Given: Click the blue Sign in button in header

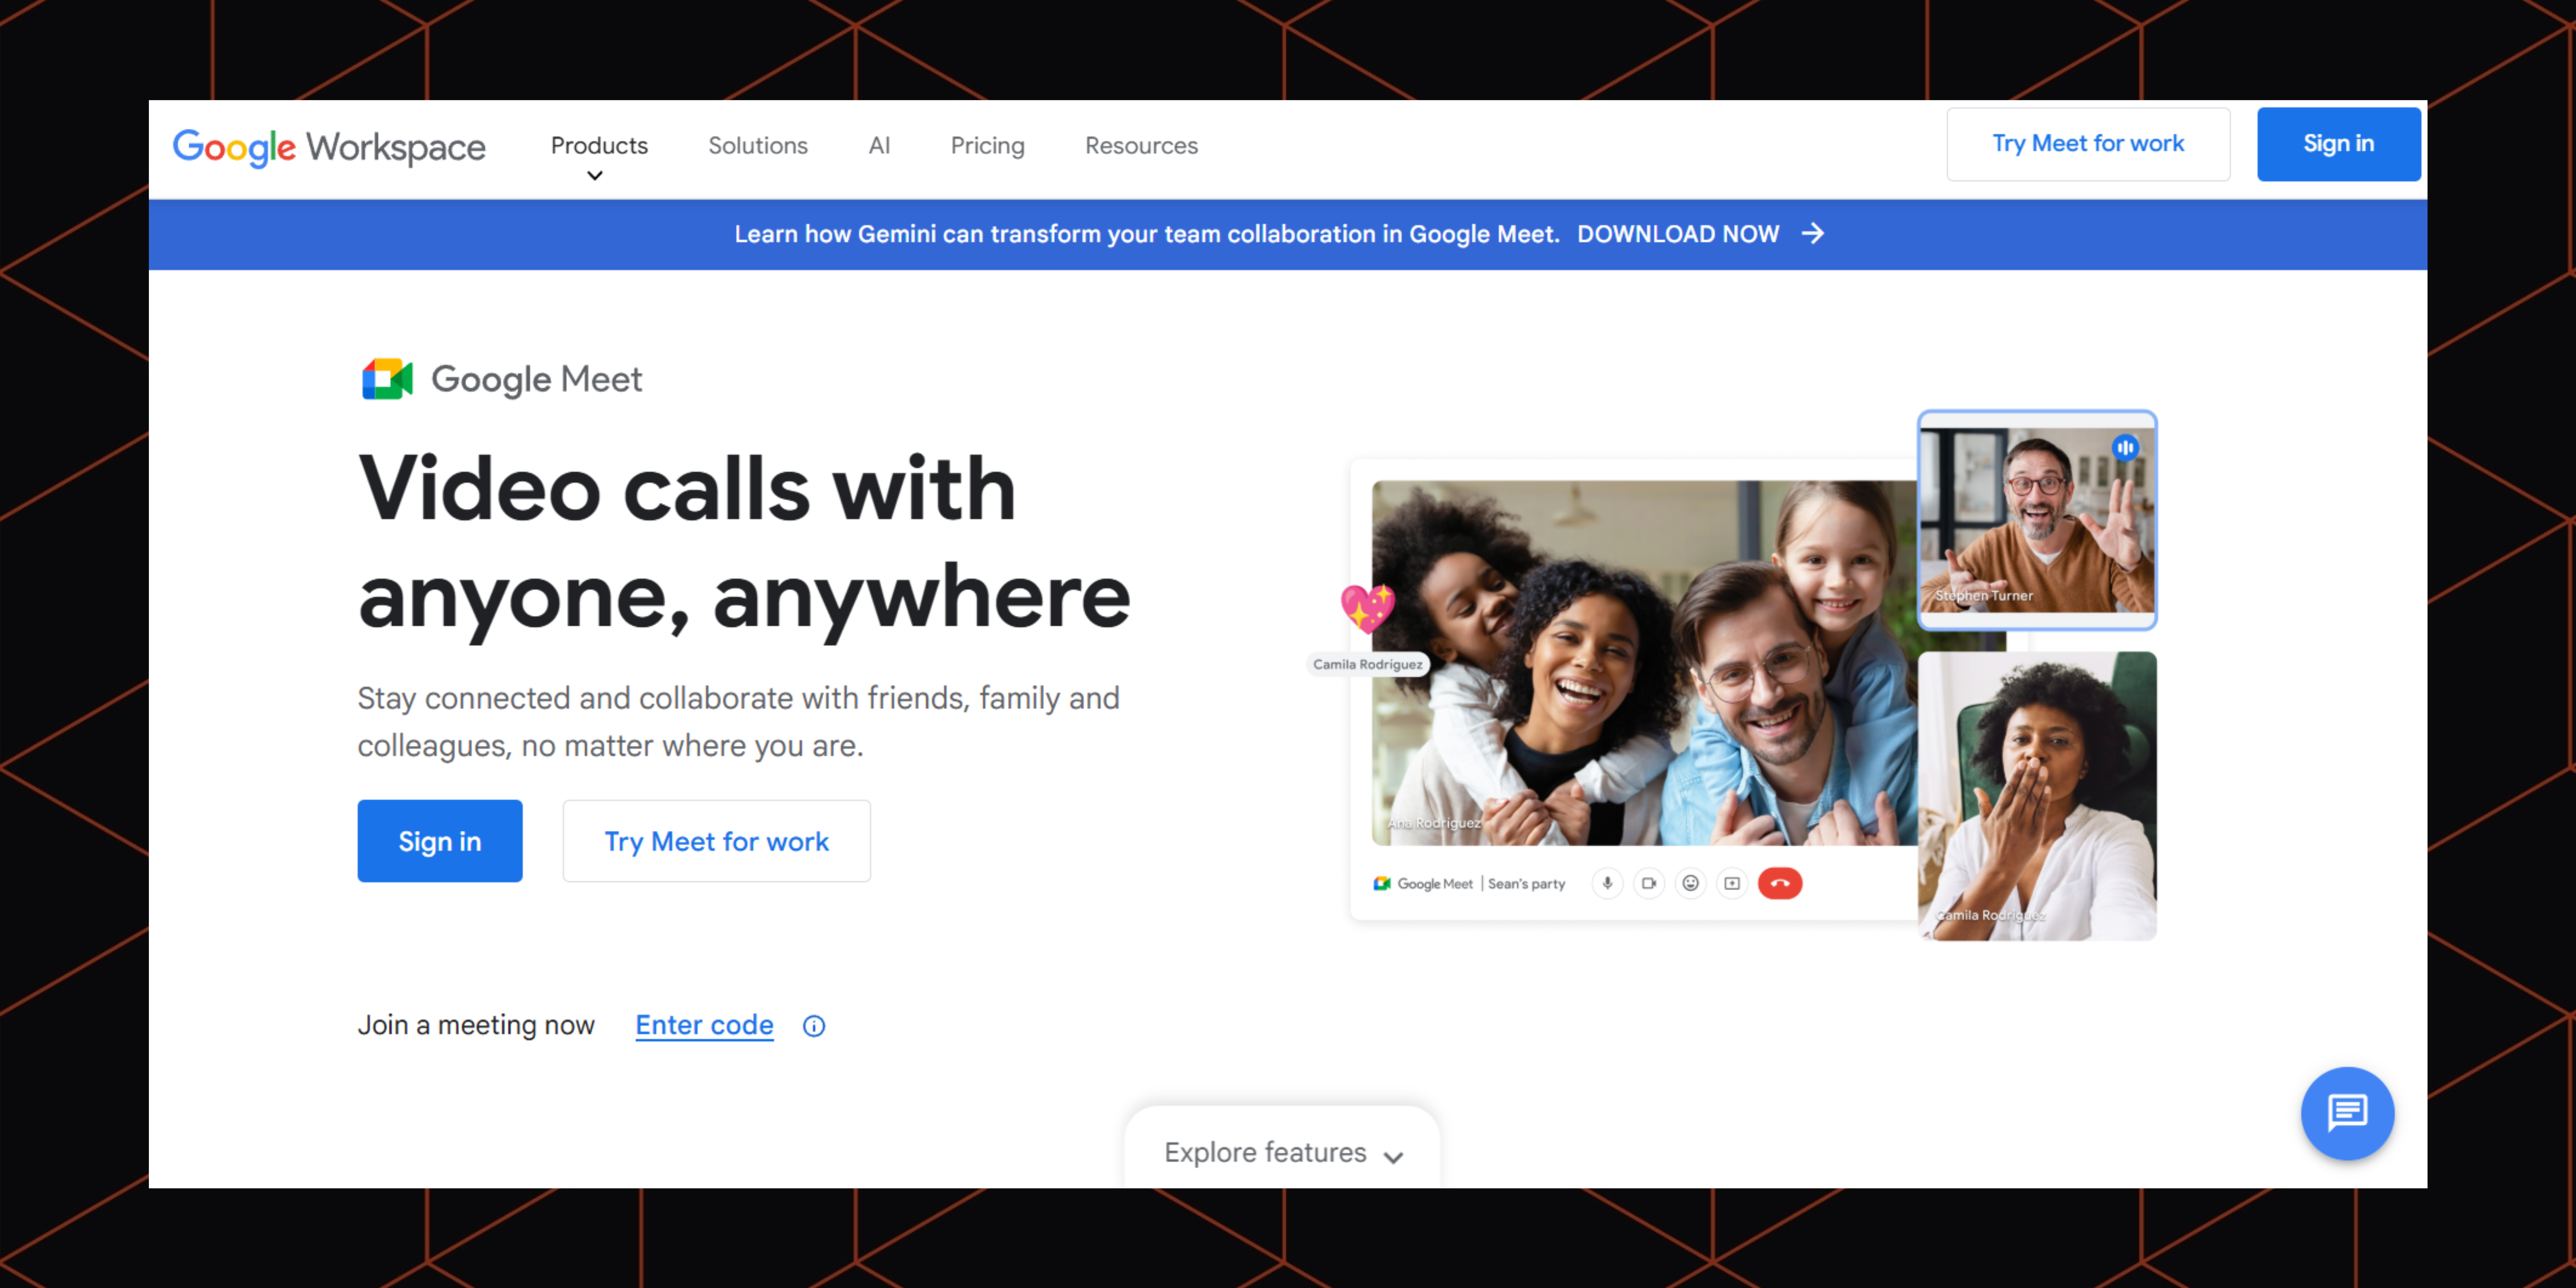Looking at the screenshot, I should pyautogui.click(x=2338, y=144).
